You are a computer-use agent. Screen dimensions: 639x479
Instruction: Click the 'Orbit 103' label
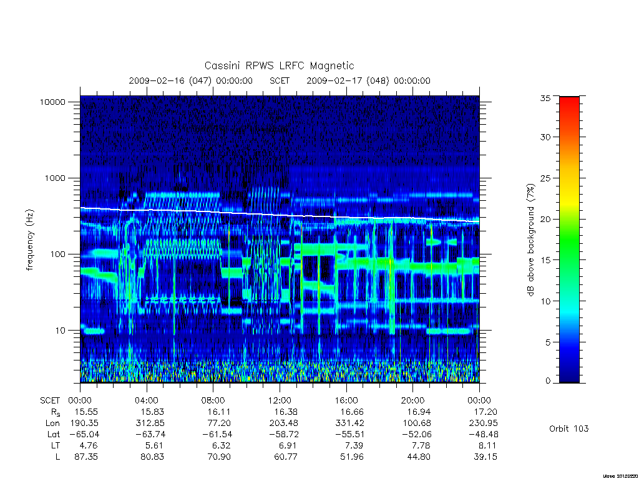pos(569,428)
